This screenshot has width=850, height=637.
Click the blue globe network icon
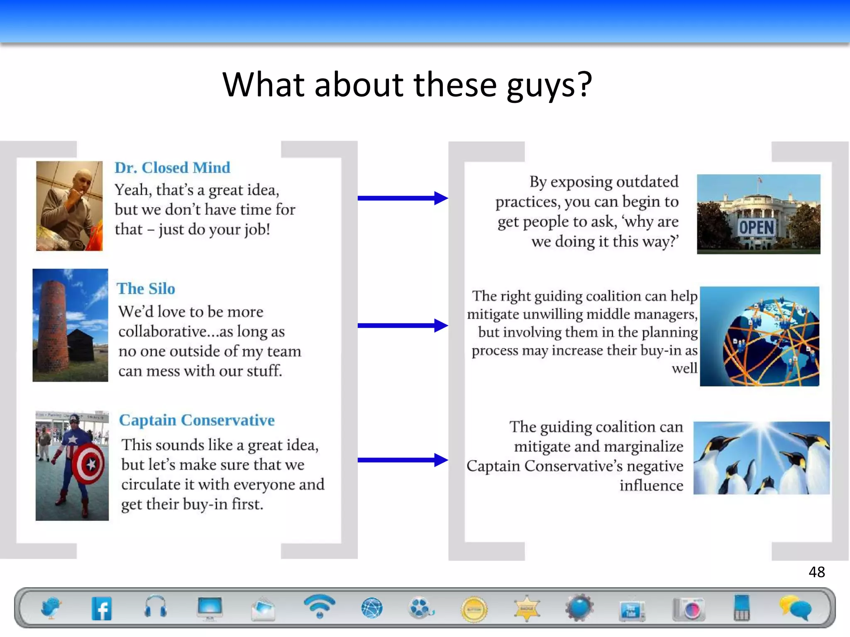coord(371,608)
